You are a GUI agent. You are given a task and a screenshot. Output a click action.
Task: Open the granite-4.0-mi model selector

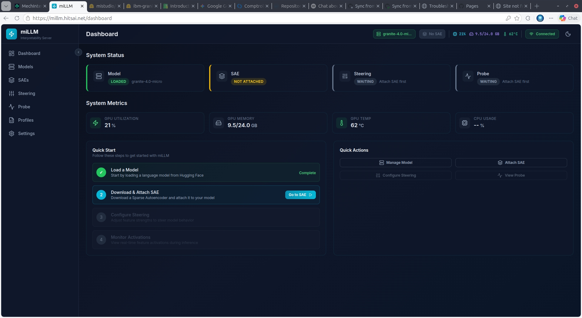click(394, 34)
